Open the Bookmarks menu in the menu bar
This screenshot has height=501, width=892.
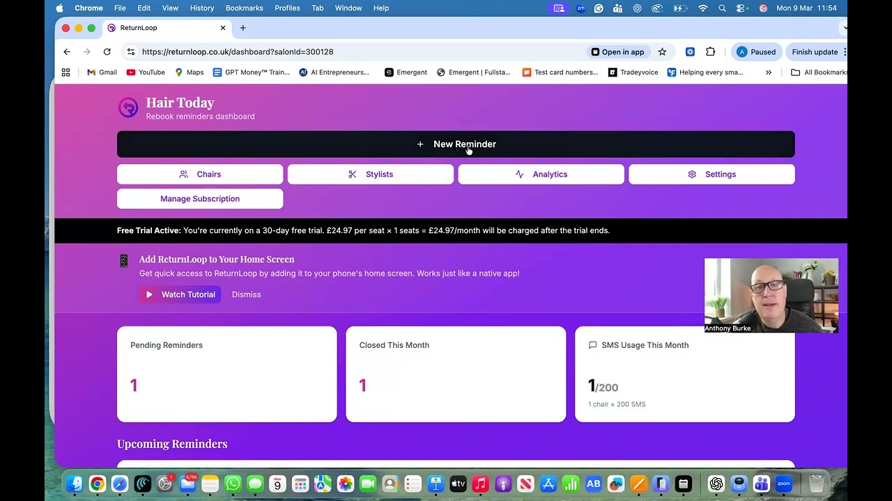(x=245, y=8)
